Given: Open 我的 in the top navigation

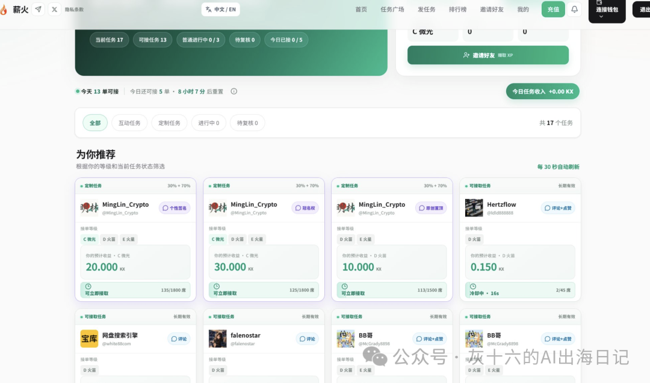Looking at the screenshot, I should [523, 9].
